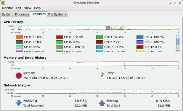The height and width of the screenshot is (111, 183).
Task: Click the Memory pie chart color icon
Action: click(19, 75)
